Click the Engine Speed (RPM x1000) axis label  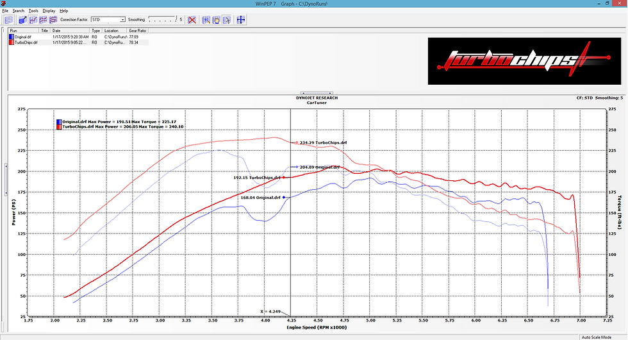(317, 328)
